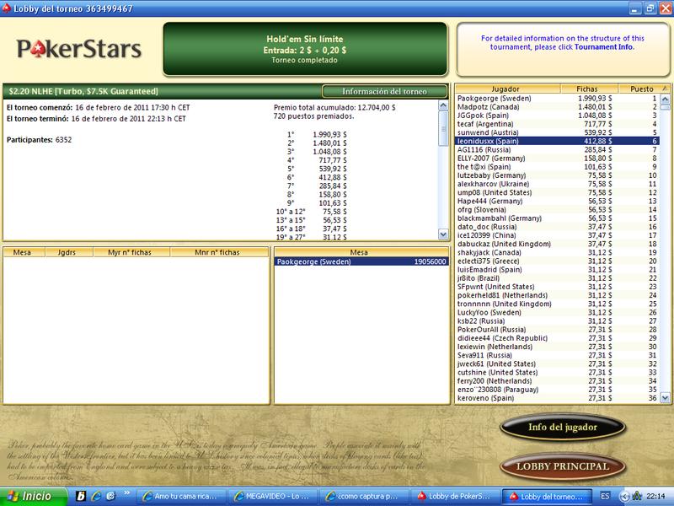Select highlighted player leonidusxx (Spain)
The image size is (674, 506).
pyautogui.click(x=557, y=141)
